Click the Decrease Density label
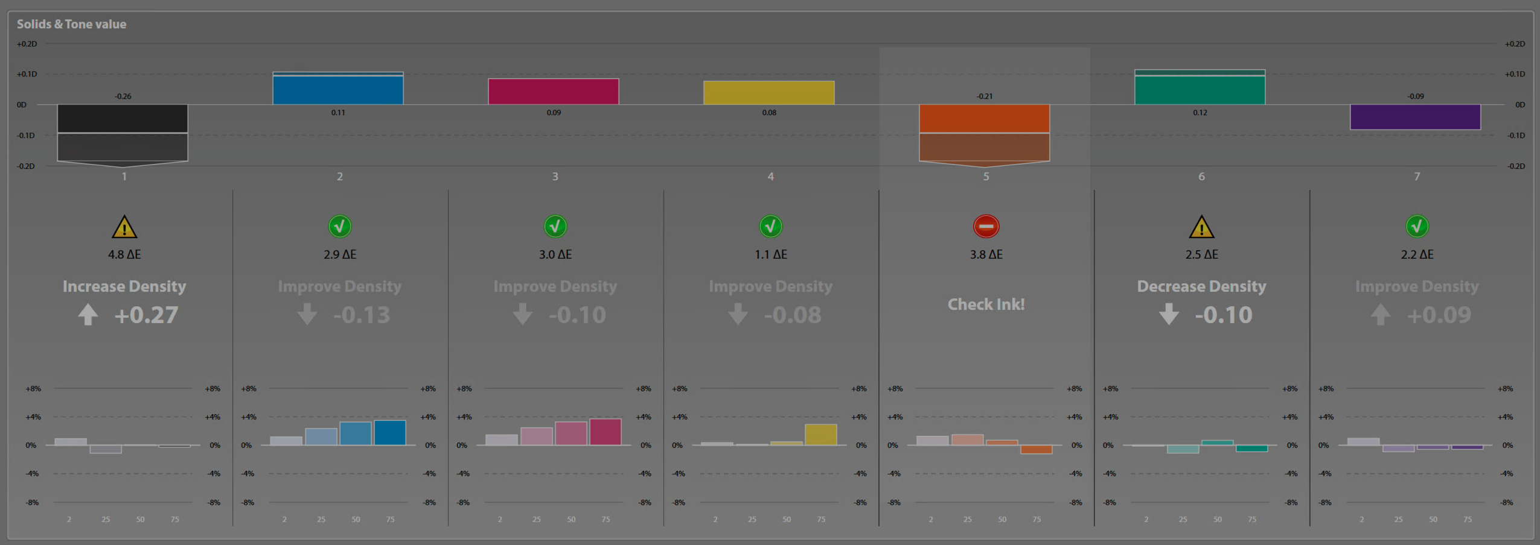Viewport: 1540px width, 545px height. tap(1201, 286)
